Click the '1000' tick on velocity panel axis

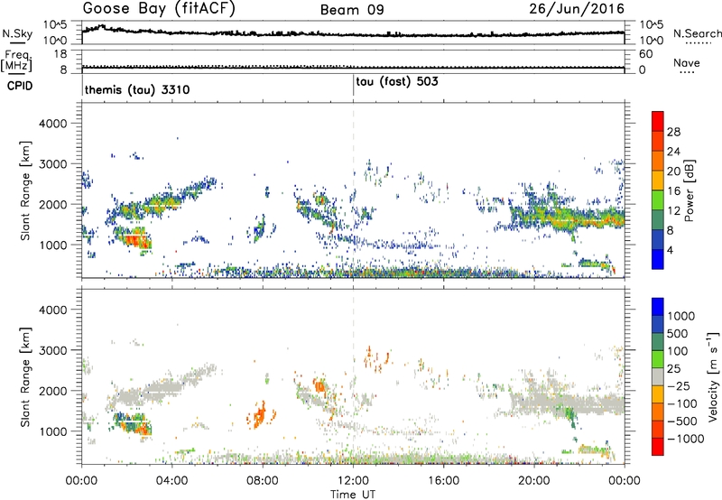[52, 431]
